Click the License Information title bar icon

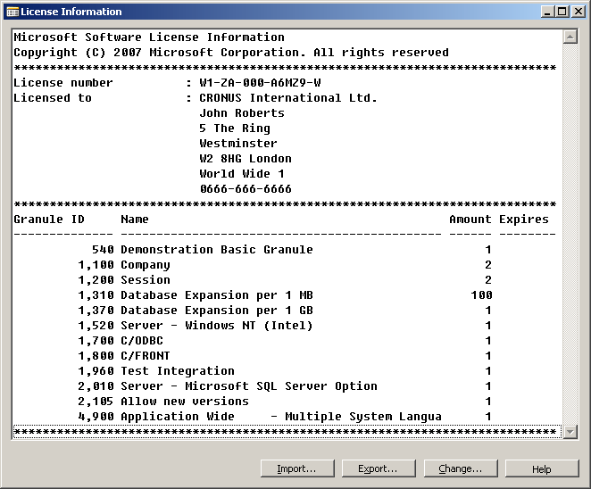12,12
